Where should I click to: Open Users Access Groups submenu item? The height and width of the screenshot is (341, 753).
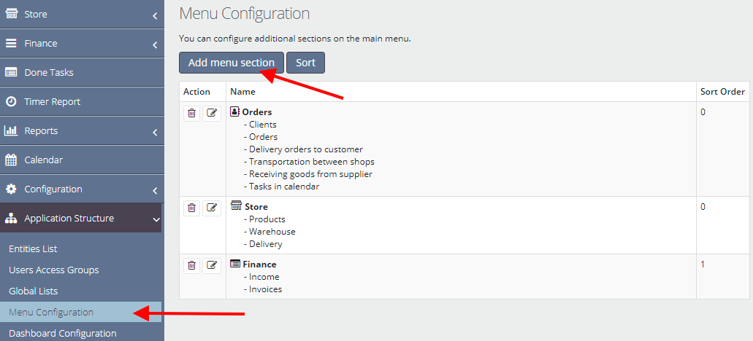pyautogui.click(x=54, y=270)
